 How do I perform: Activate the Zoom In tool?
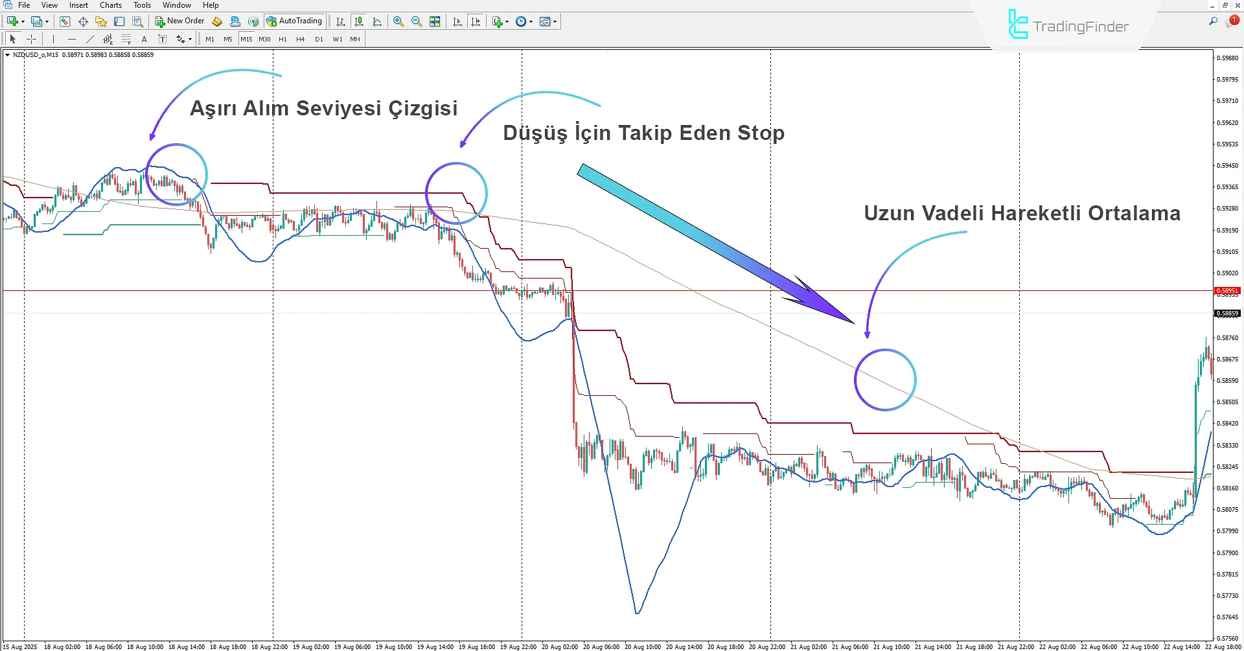tap(398, 21)
